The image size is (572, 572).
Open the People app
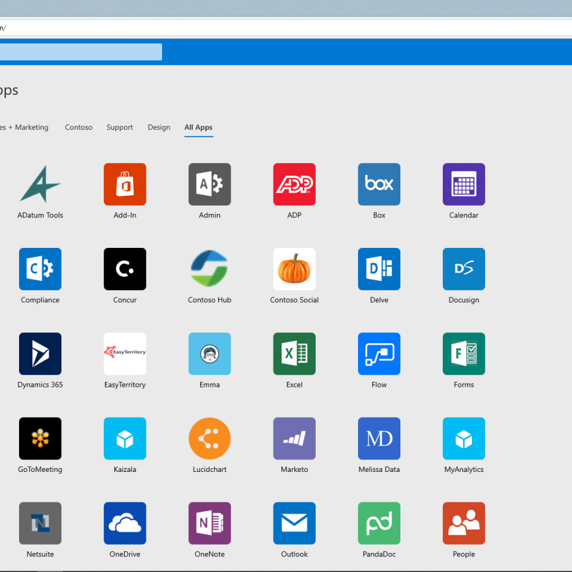pos(464,523)
